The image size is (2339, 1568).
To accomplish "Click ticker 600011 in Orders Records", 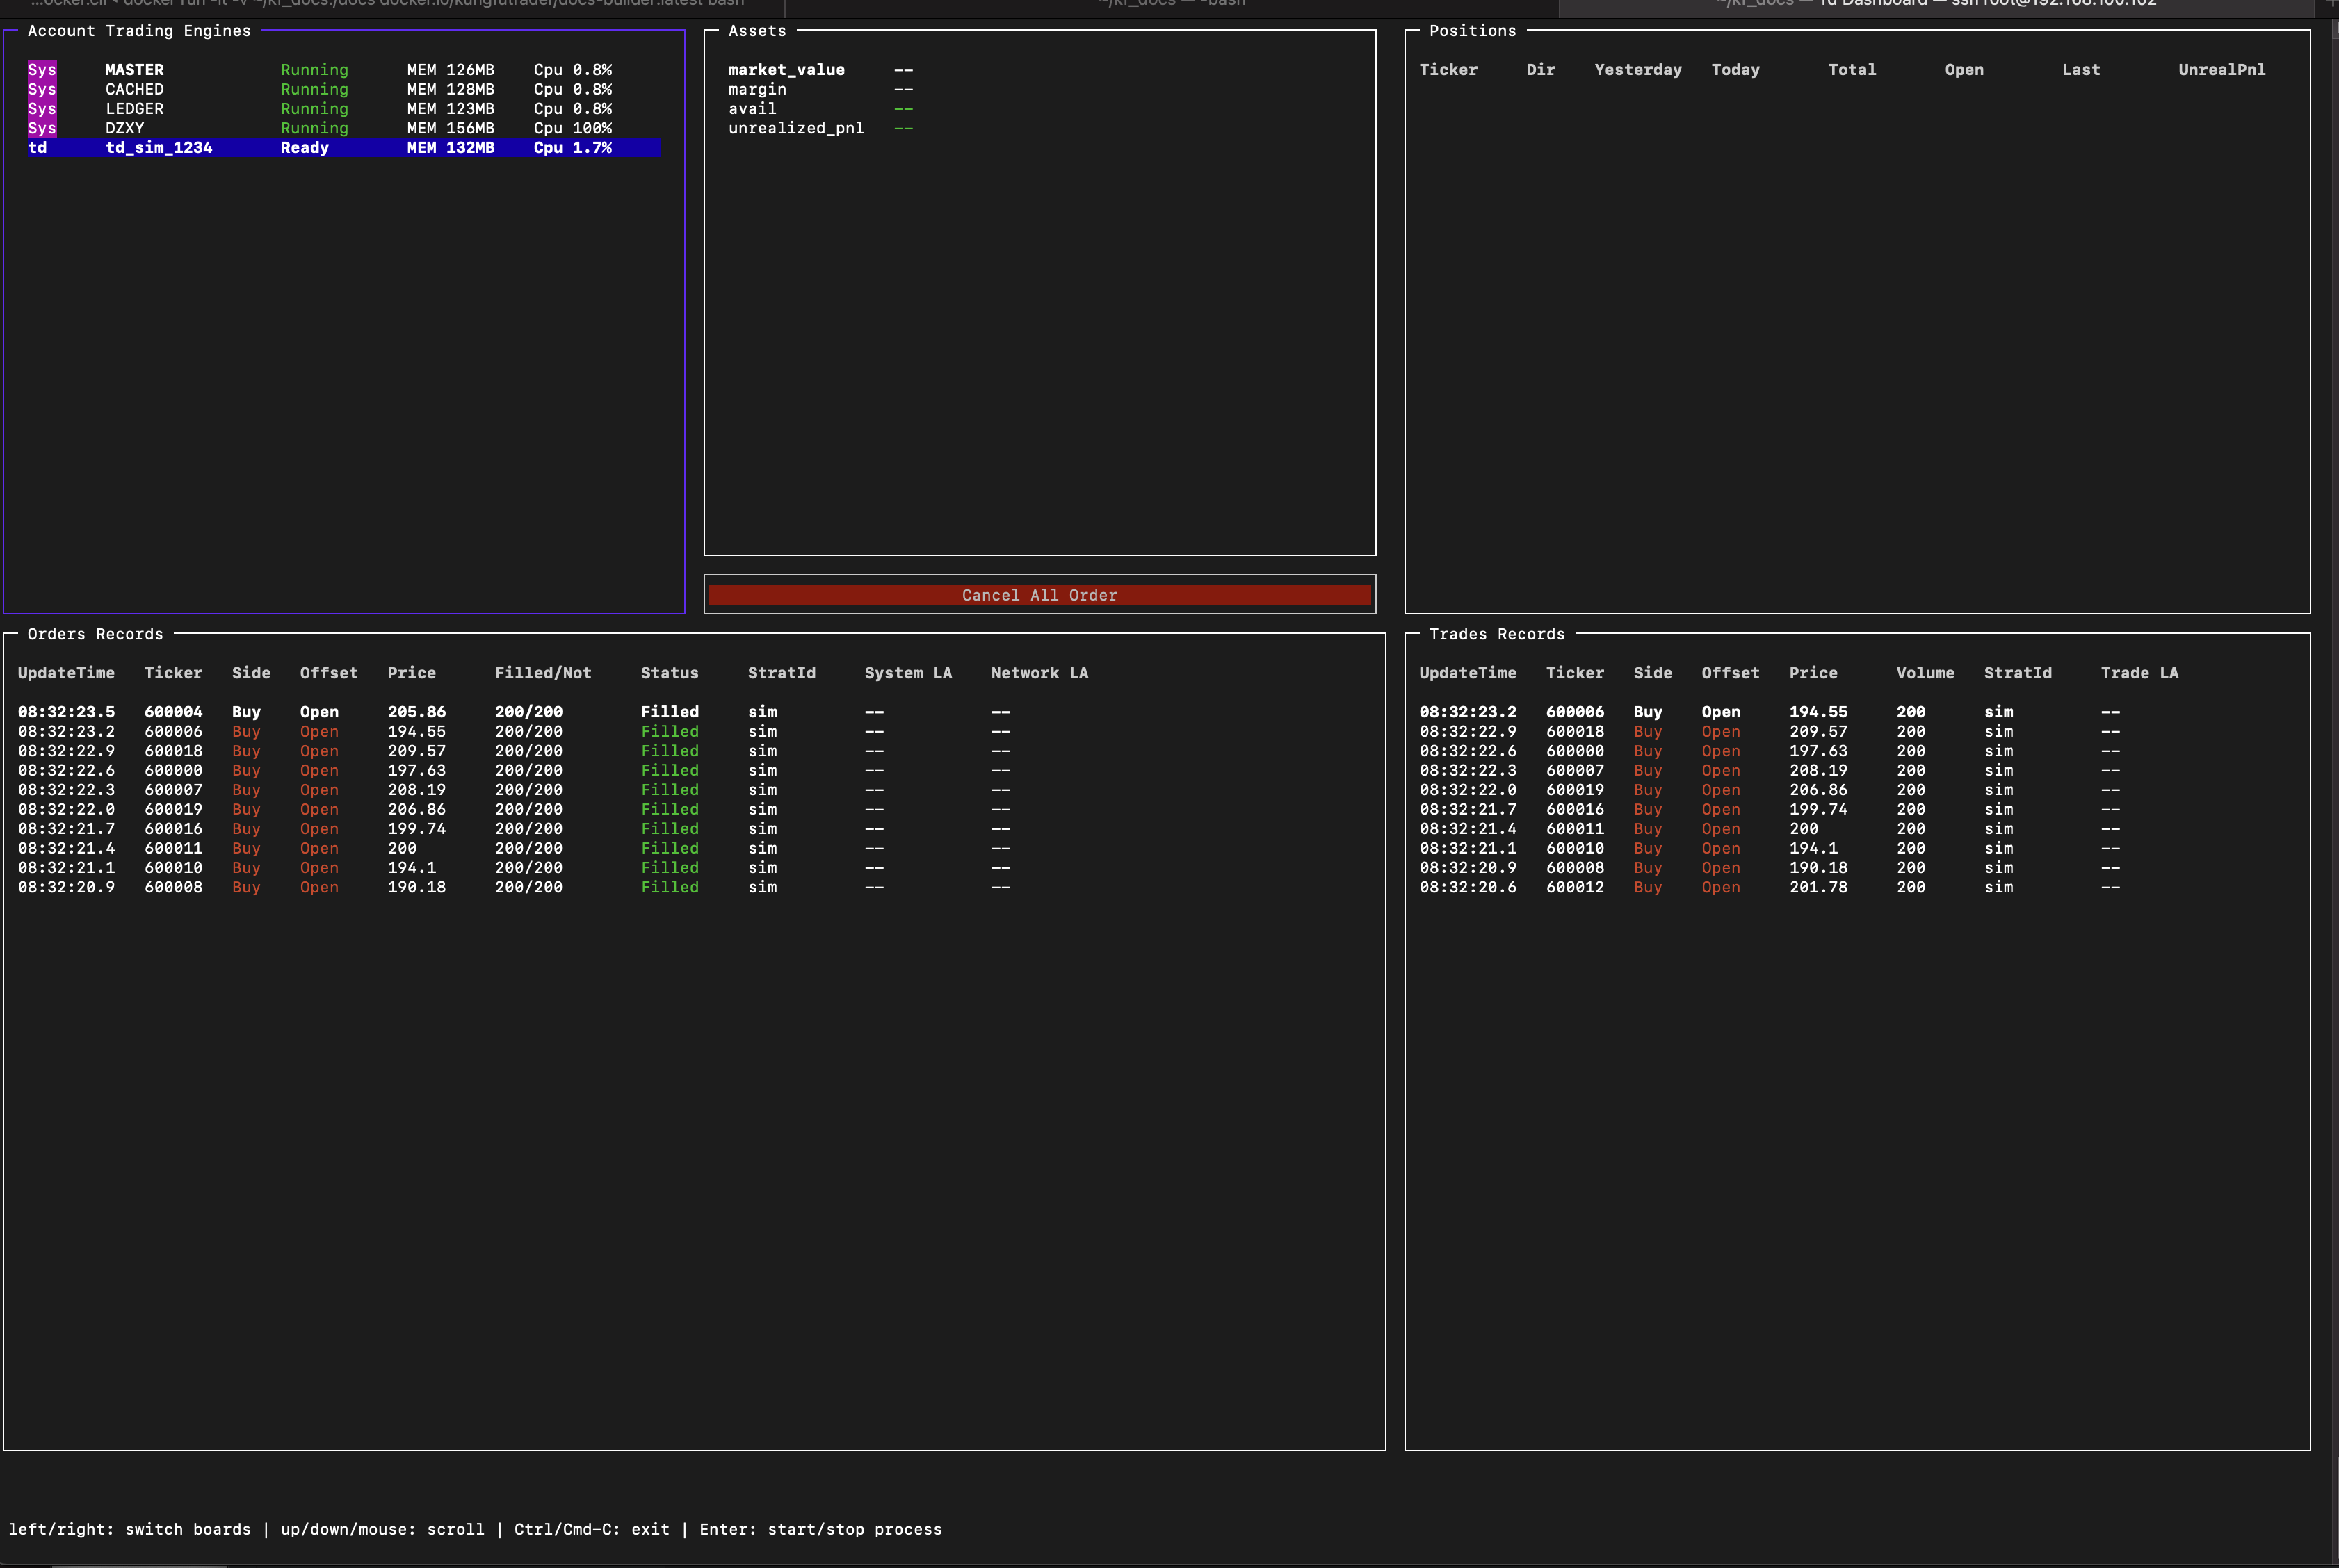I will pos(173,848).
